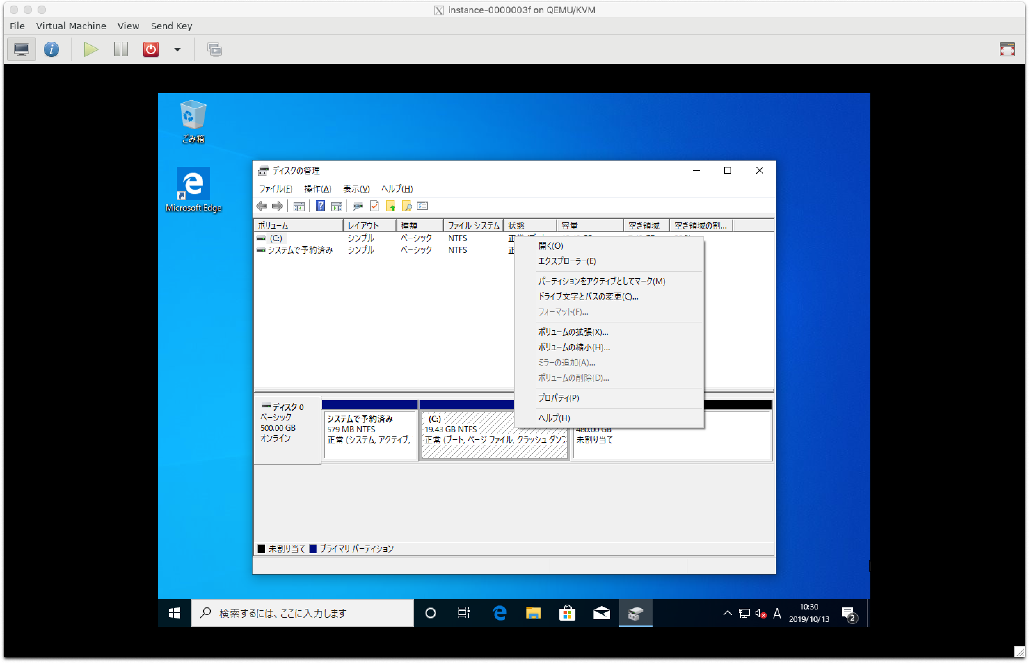Screen dimensions: 1029x663
Task: Open the Action Center notifications icon
Action: (848, 614)
